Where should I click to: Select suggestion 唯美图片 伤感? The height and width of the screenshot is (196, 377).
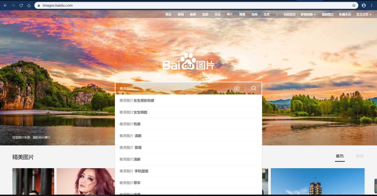[188, 124]
